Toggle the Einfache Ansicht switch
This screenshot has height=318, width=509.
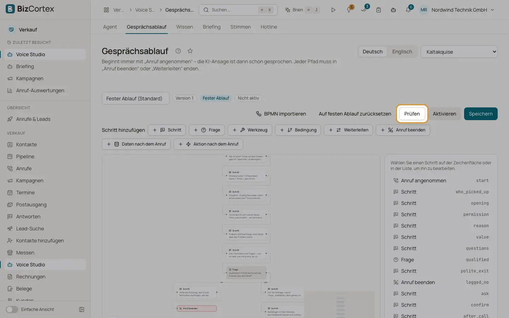[x=12, y=310]
